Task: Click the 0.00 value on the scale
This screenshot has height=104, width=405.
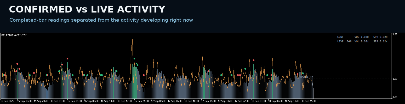Action: [395, 97]
